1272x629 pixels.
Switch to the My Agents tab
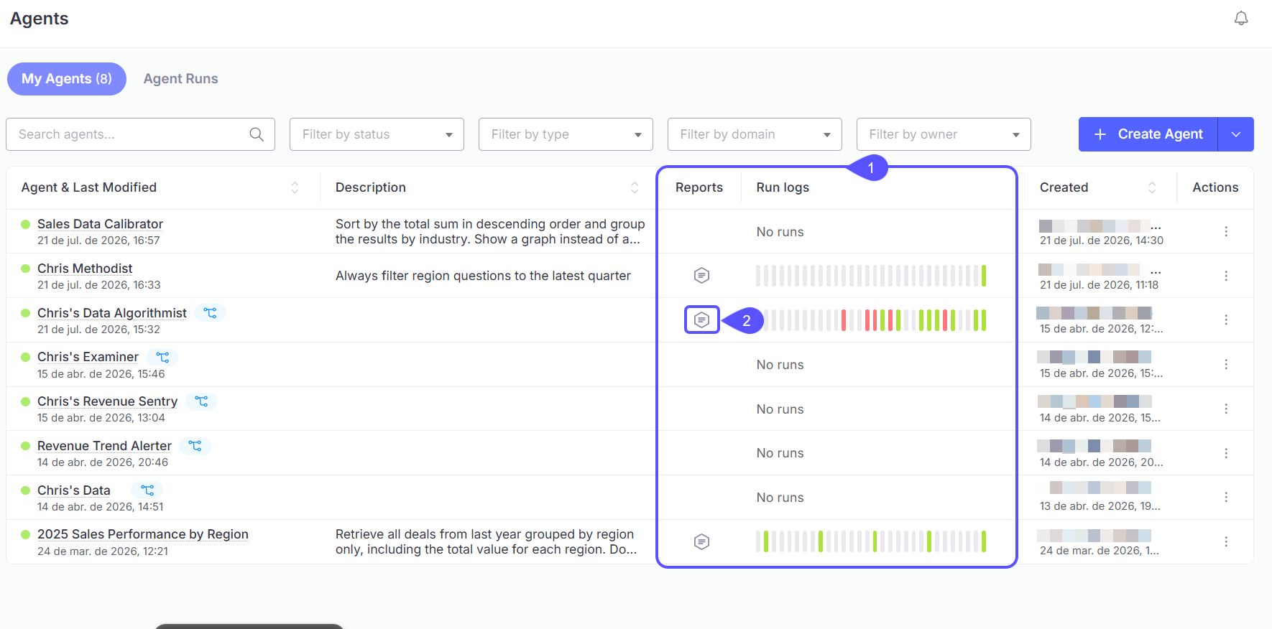click(67, 79)
